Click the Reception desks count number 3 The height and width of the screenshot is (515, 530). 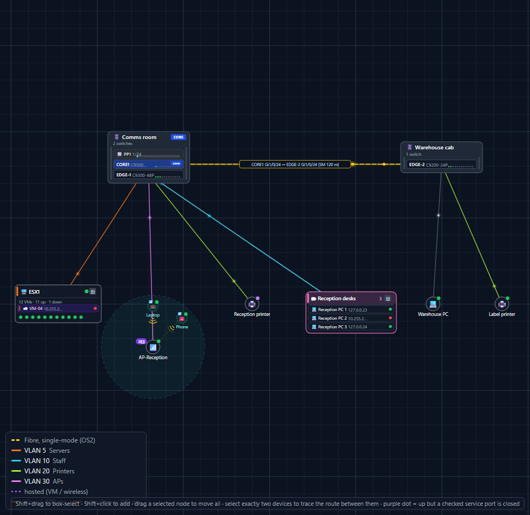[380, 299]
